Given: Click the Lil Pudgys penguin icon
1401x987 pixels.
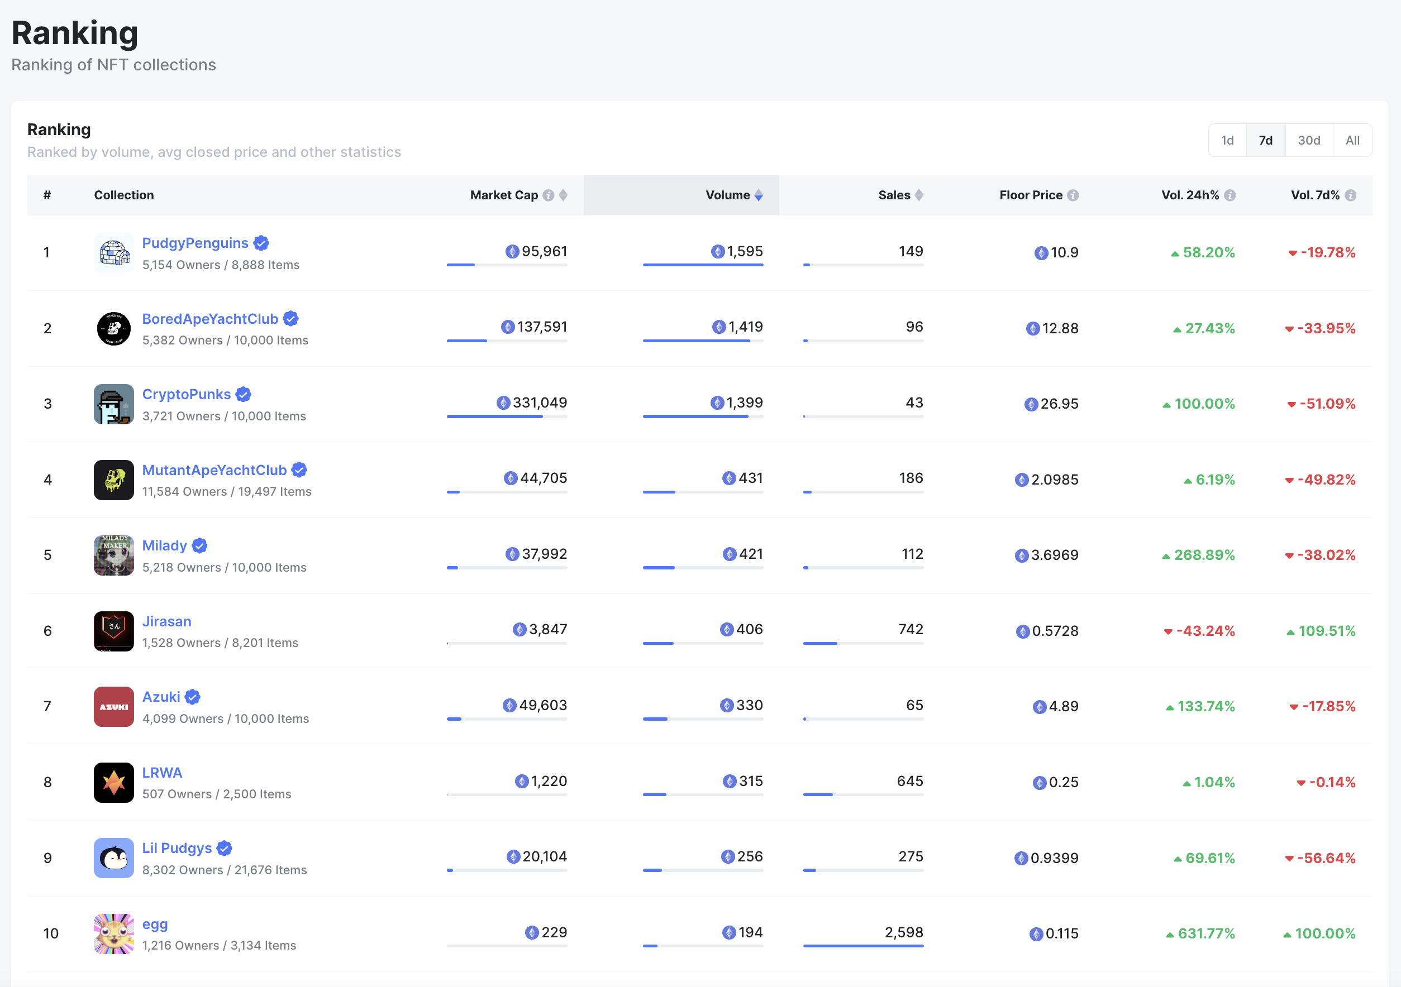Looking at the screenshot, I should pos(113,857).
